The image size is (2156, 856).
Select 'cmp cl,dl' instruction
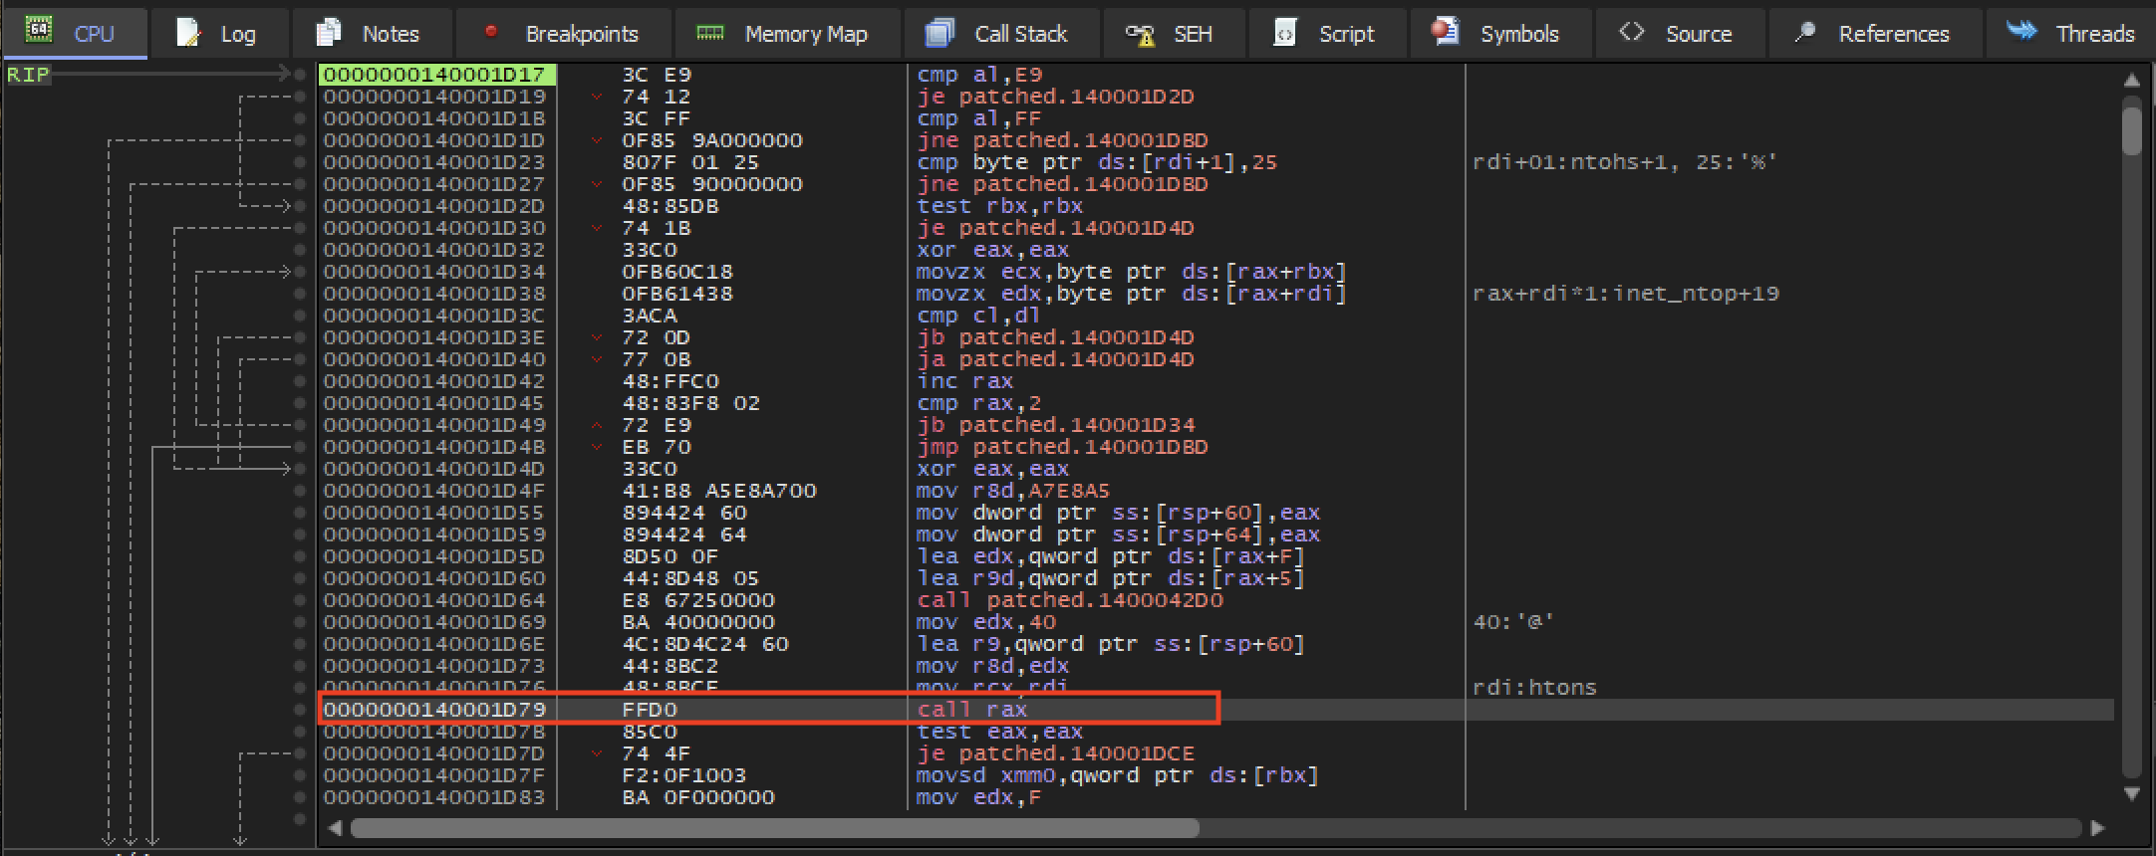pyautogui.click(x=979, y=316)
